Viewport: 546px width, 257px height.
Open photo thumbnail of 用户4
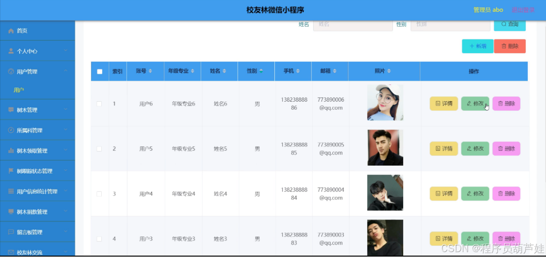click(385, 193)
